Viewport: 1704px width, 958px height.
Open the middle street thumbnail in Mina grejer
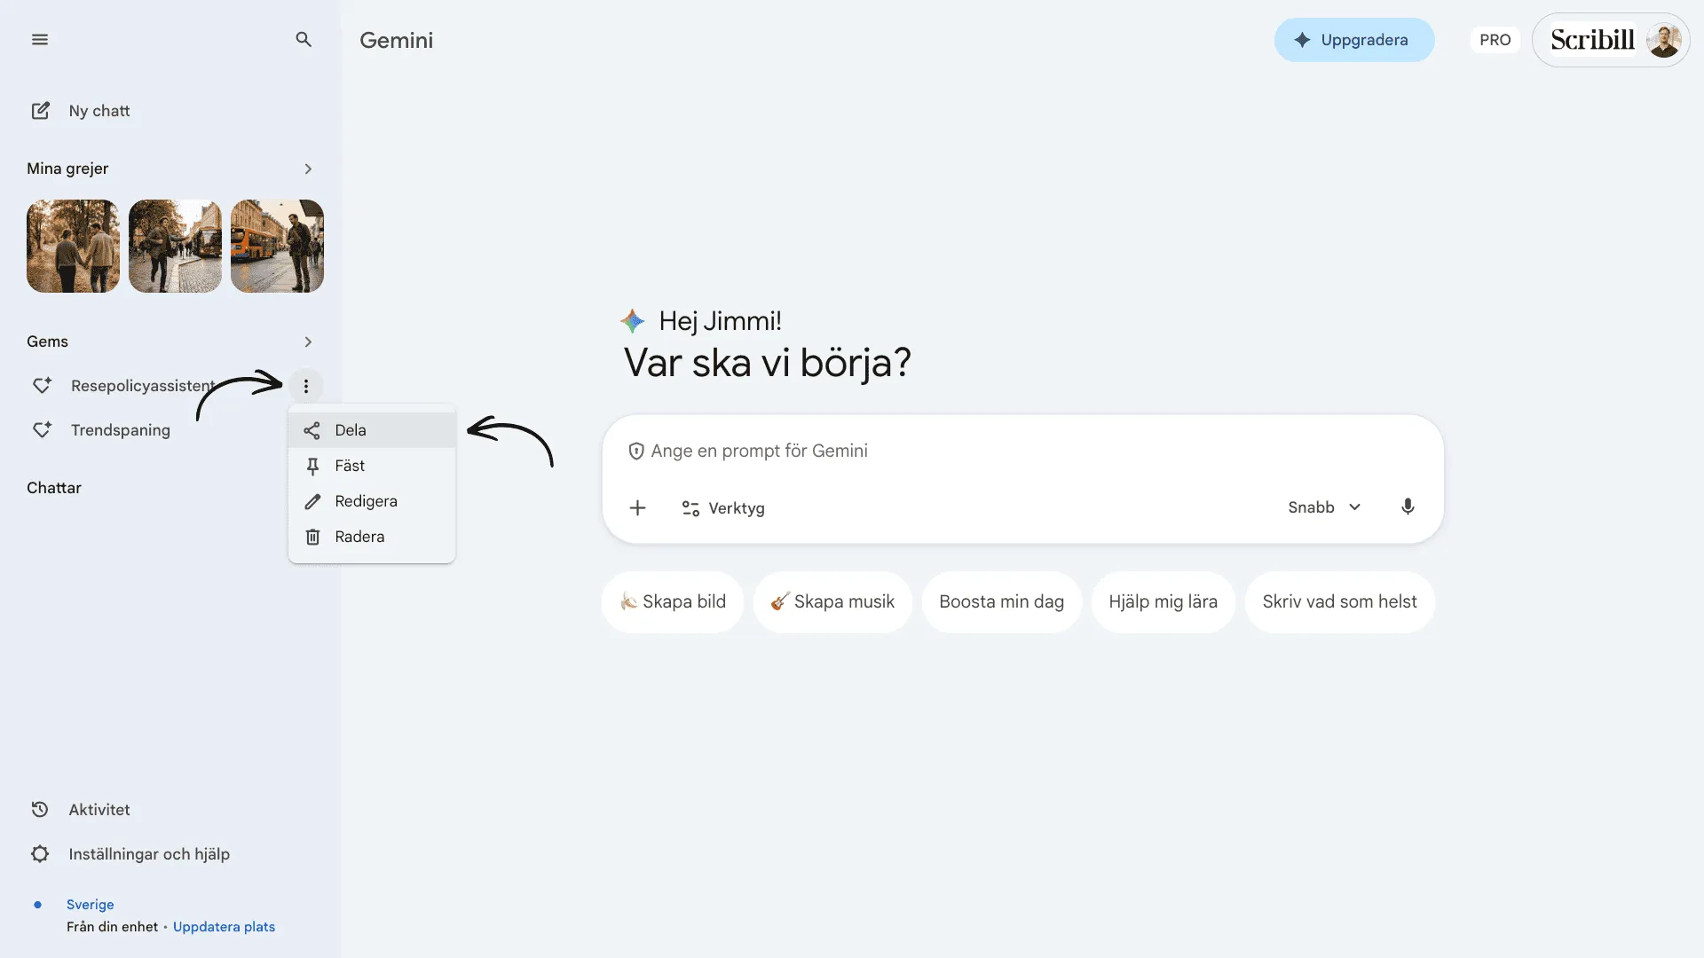(175, 246)
